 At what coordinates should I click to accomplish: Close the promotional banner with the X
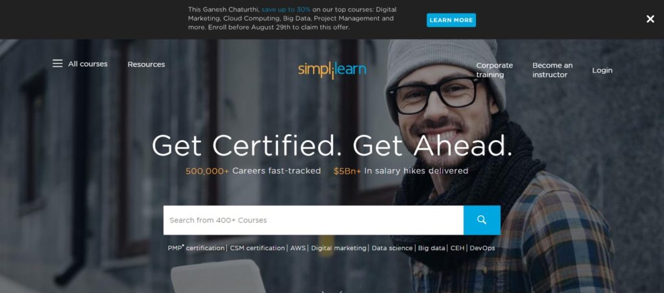pyautogui.click(x=650, y=19)
